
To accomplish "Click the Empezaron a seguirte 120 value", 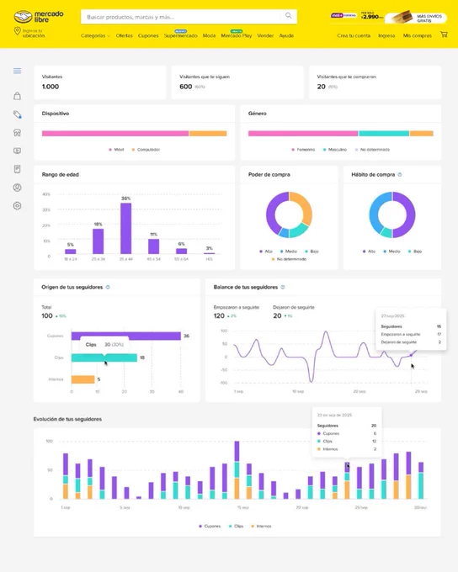I will click(x=219, y=316).
